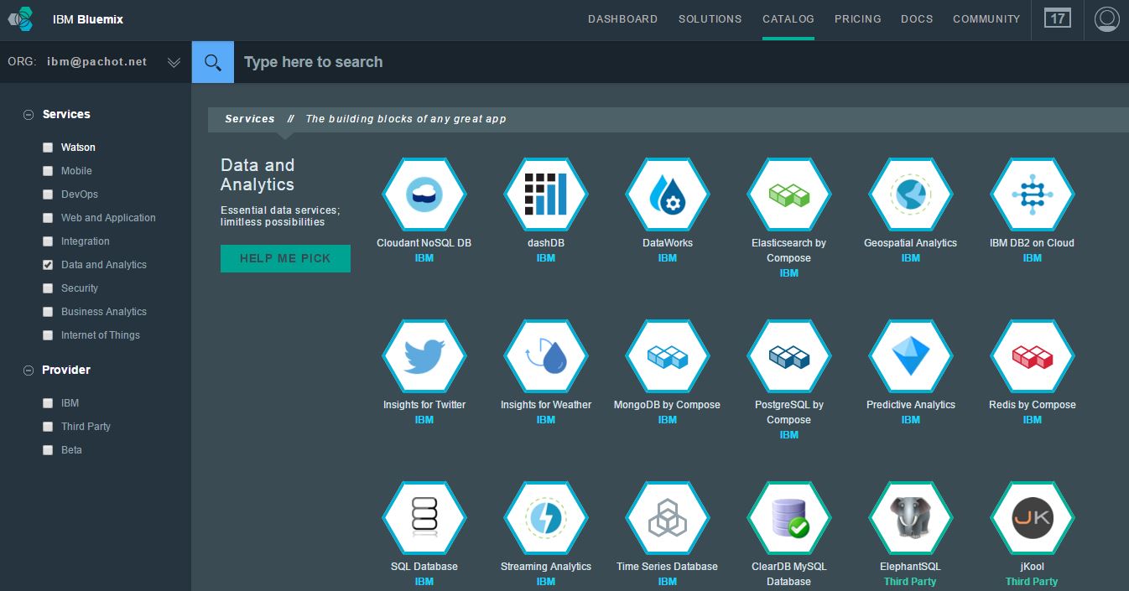Viewport: 1129px width, 591px height.
Task: Open the SQL Database service icon
Action: tap(424, 517)
